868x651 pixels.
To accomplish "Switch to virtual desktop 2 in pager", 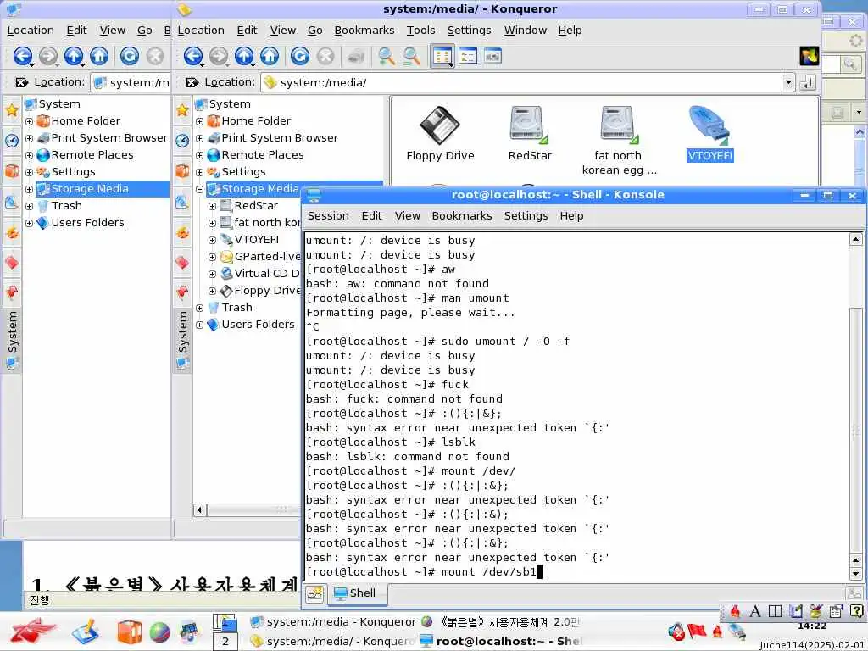I will point(225,642).
